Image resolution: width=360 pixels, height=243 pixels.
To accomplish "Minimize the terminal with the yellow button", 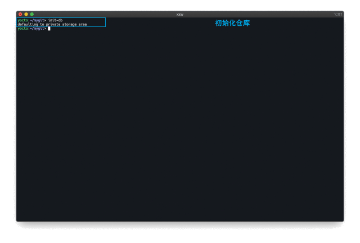I will [26, 14].
